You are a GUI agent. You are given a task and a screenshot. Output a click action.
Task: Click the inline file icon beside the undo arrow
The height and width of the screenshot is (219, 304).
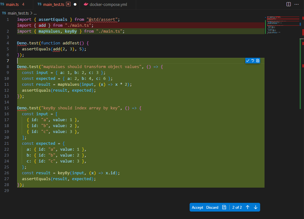coord(258,61)
